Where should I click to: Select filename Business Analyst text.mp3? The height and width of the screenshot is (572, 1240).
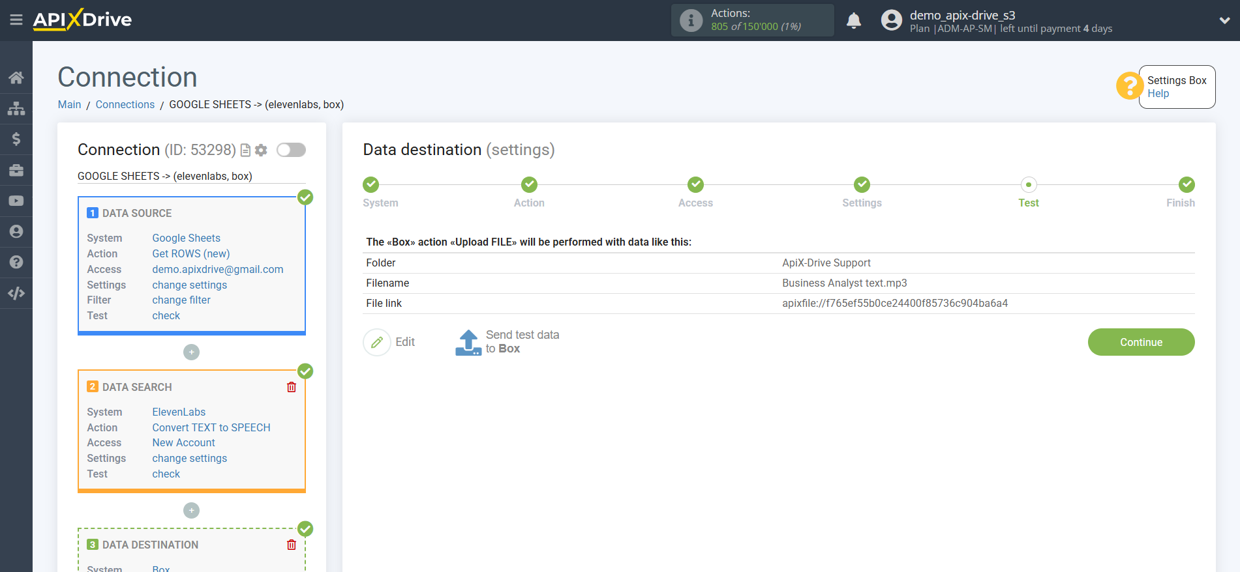click(x=845, y=283)
